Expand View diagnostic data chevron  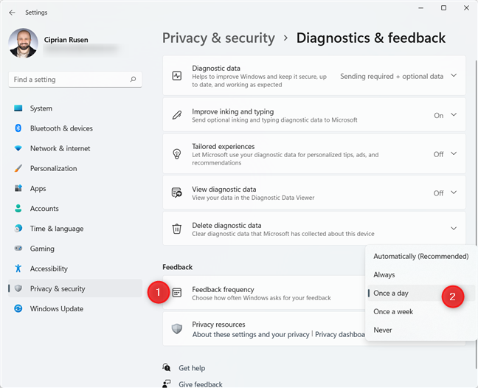point(454,193)
